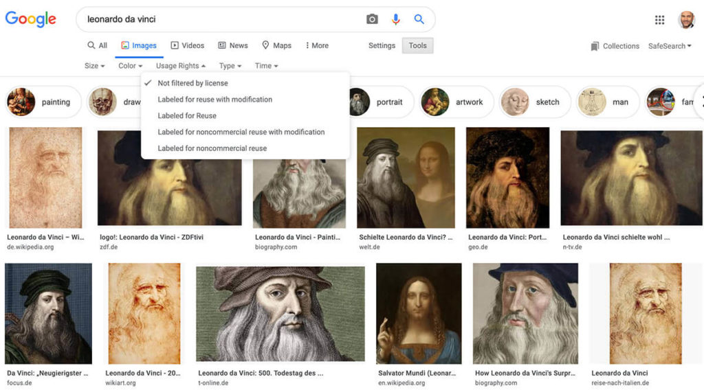Open the Google apps grid
Viewport: 704px width, 390px height.
(659, 20)
